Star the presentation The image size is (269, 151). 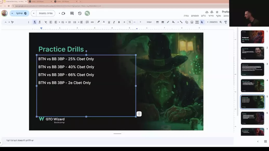tap(217, 12)
